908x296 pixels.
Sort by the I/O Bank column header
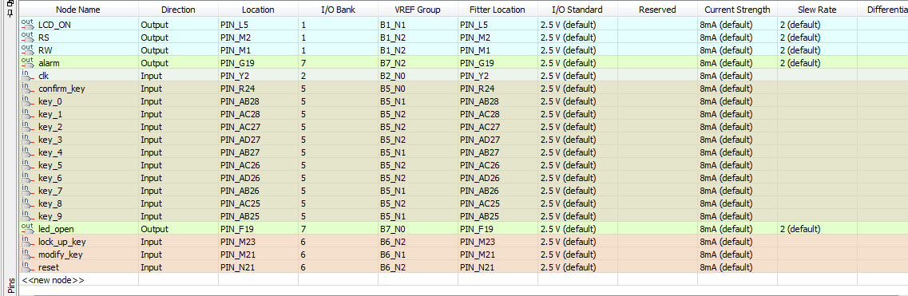pos(338,10)
